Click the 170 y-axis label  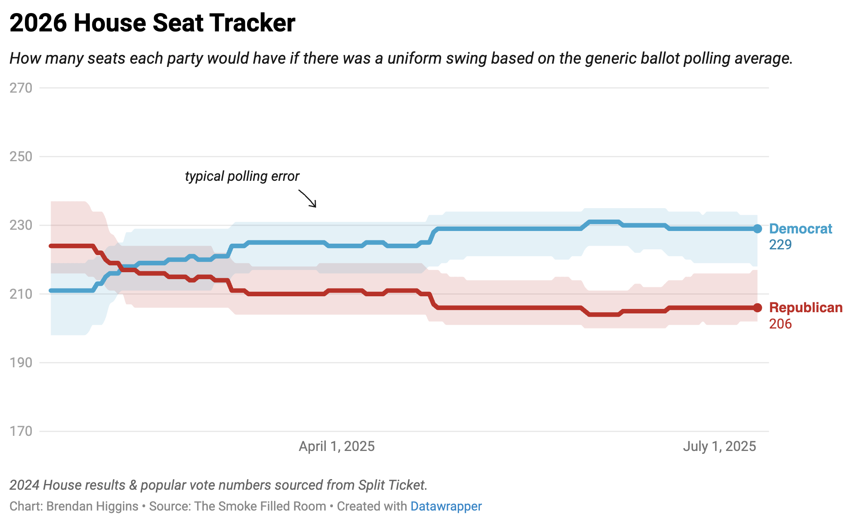pyautogui.click(x=21, y=431)
